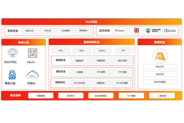Select the DJCP shield icon

pos(12,75)
